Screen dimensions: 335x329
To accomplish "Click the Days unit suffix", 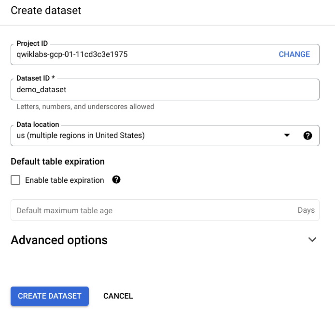I will click(x=306, y=210).
